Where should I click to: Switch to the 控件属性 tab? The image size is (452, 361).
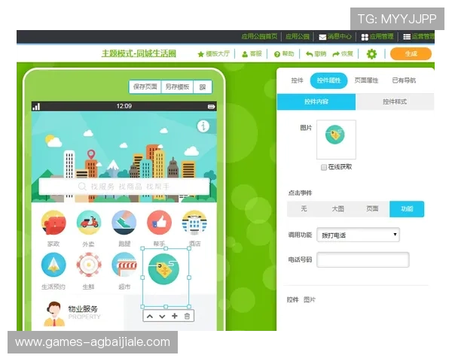[328, 80]
